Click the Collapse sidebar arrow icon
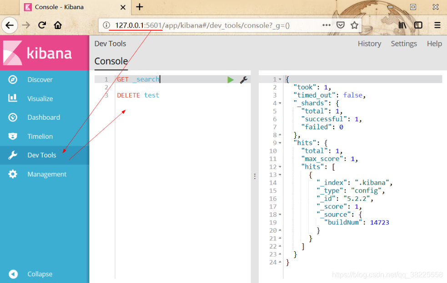Image resolution: width=447 pixels, height=283 pixels. (x=13, y=274)
